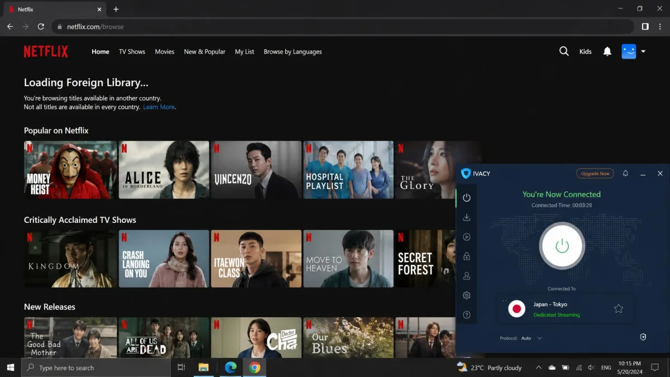
Task: Open TV Shows menu item
Action: [132, 51]
